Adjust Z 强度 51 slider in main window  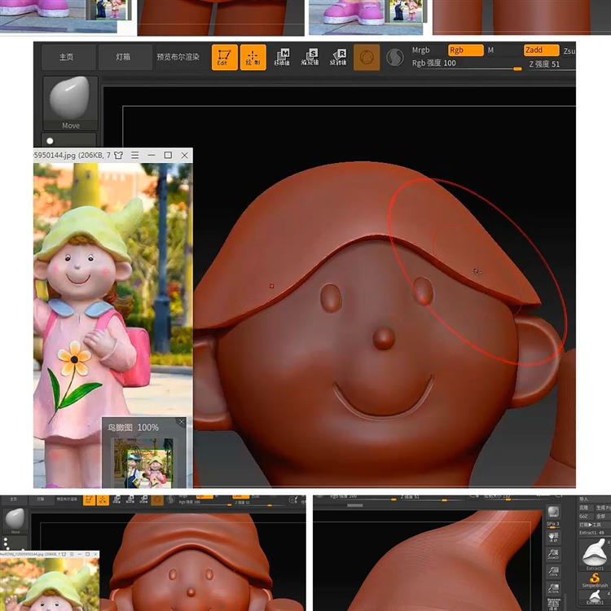(552, 64)
